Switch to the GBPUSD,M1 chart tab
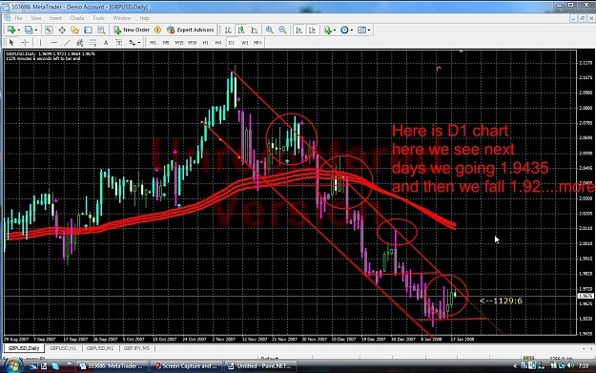Screen dimensions: 596x373 click(x=100, y=348)
